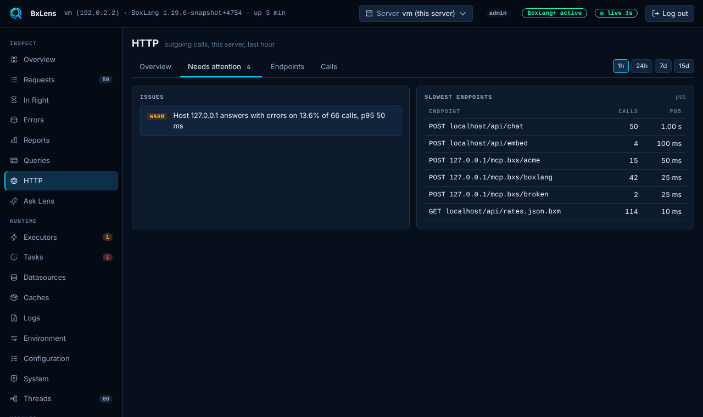Click the 114 calls value
This screenshot has width=703, height=417.
click(x=632, y=211)
